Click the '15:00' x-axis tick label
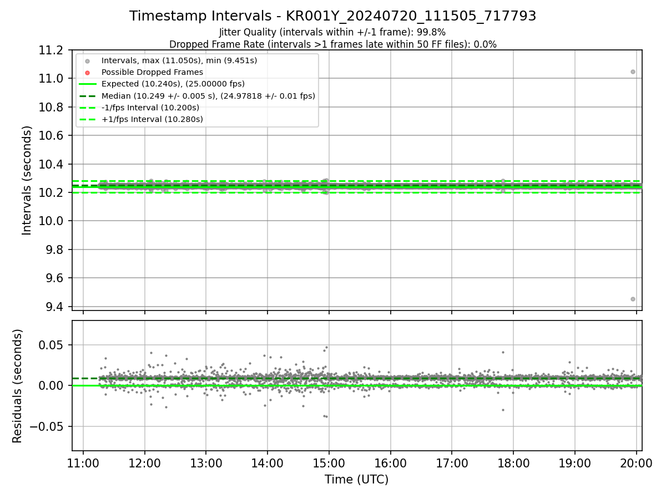The image size is (666, 499). [x=329, y=463]
